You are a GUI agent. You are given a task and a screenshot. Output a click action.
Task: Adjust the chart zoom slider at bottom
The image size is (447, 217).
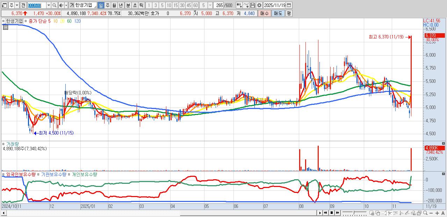coord(354,213)
